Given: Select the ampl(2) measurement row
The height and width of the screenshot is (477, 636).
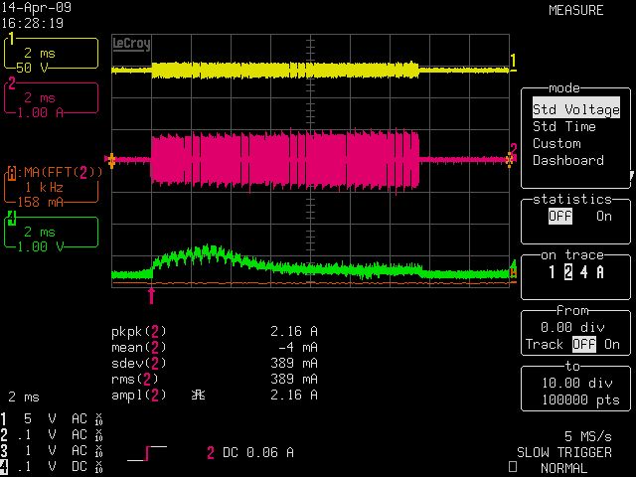Looking at the screenshot, I should [215, 396].
